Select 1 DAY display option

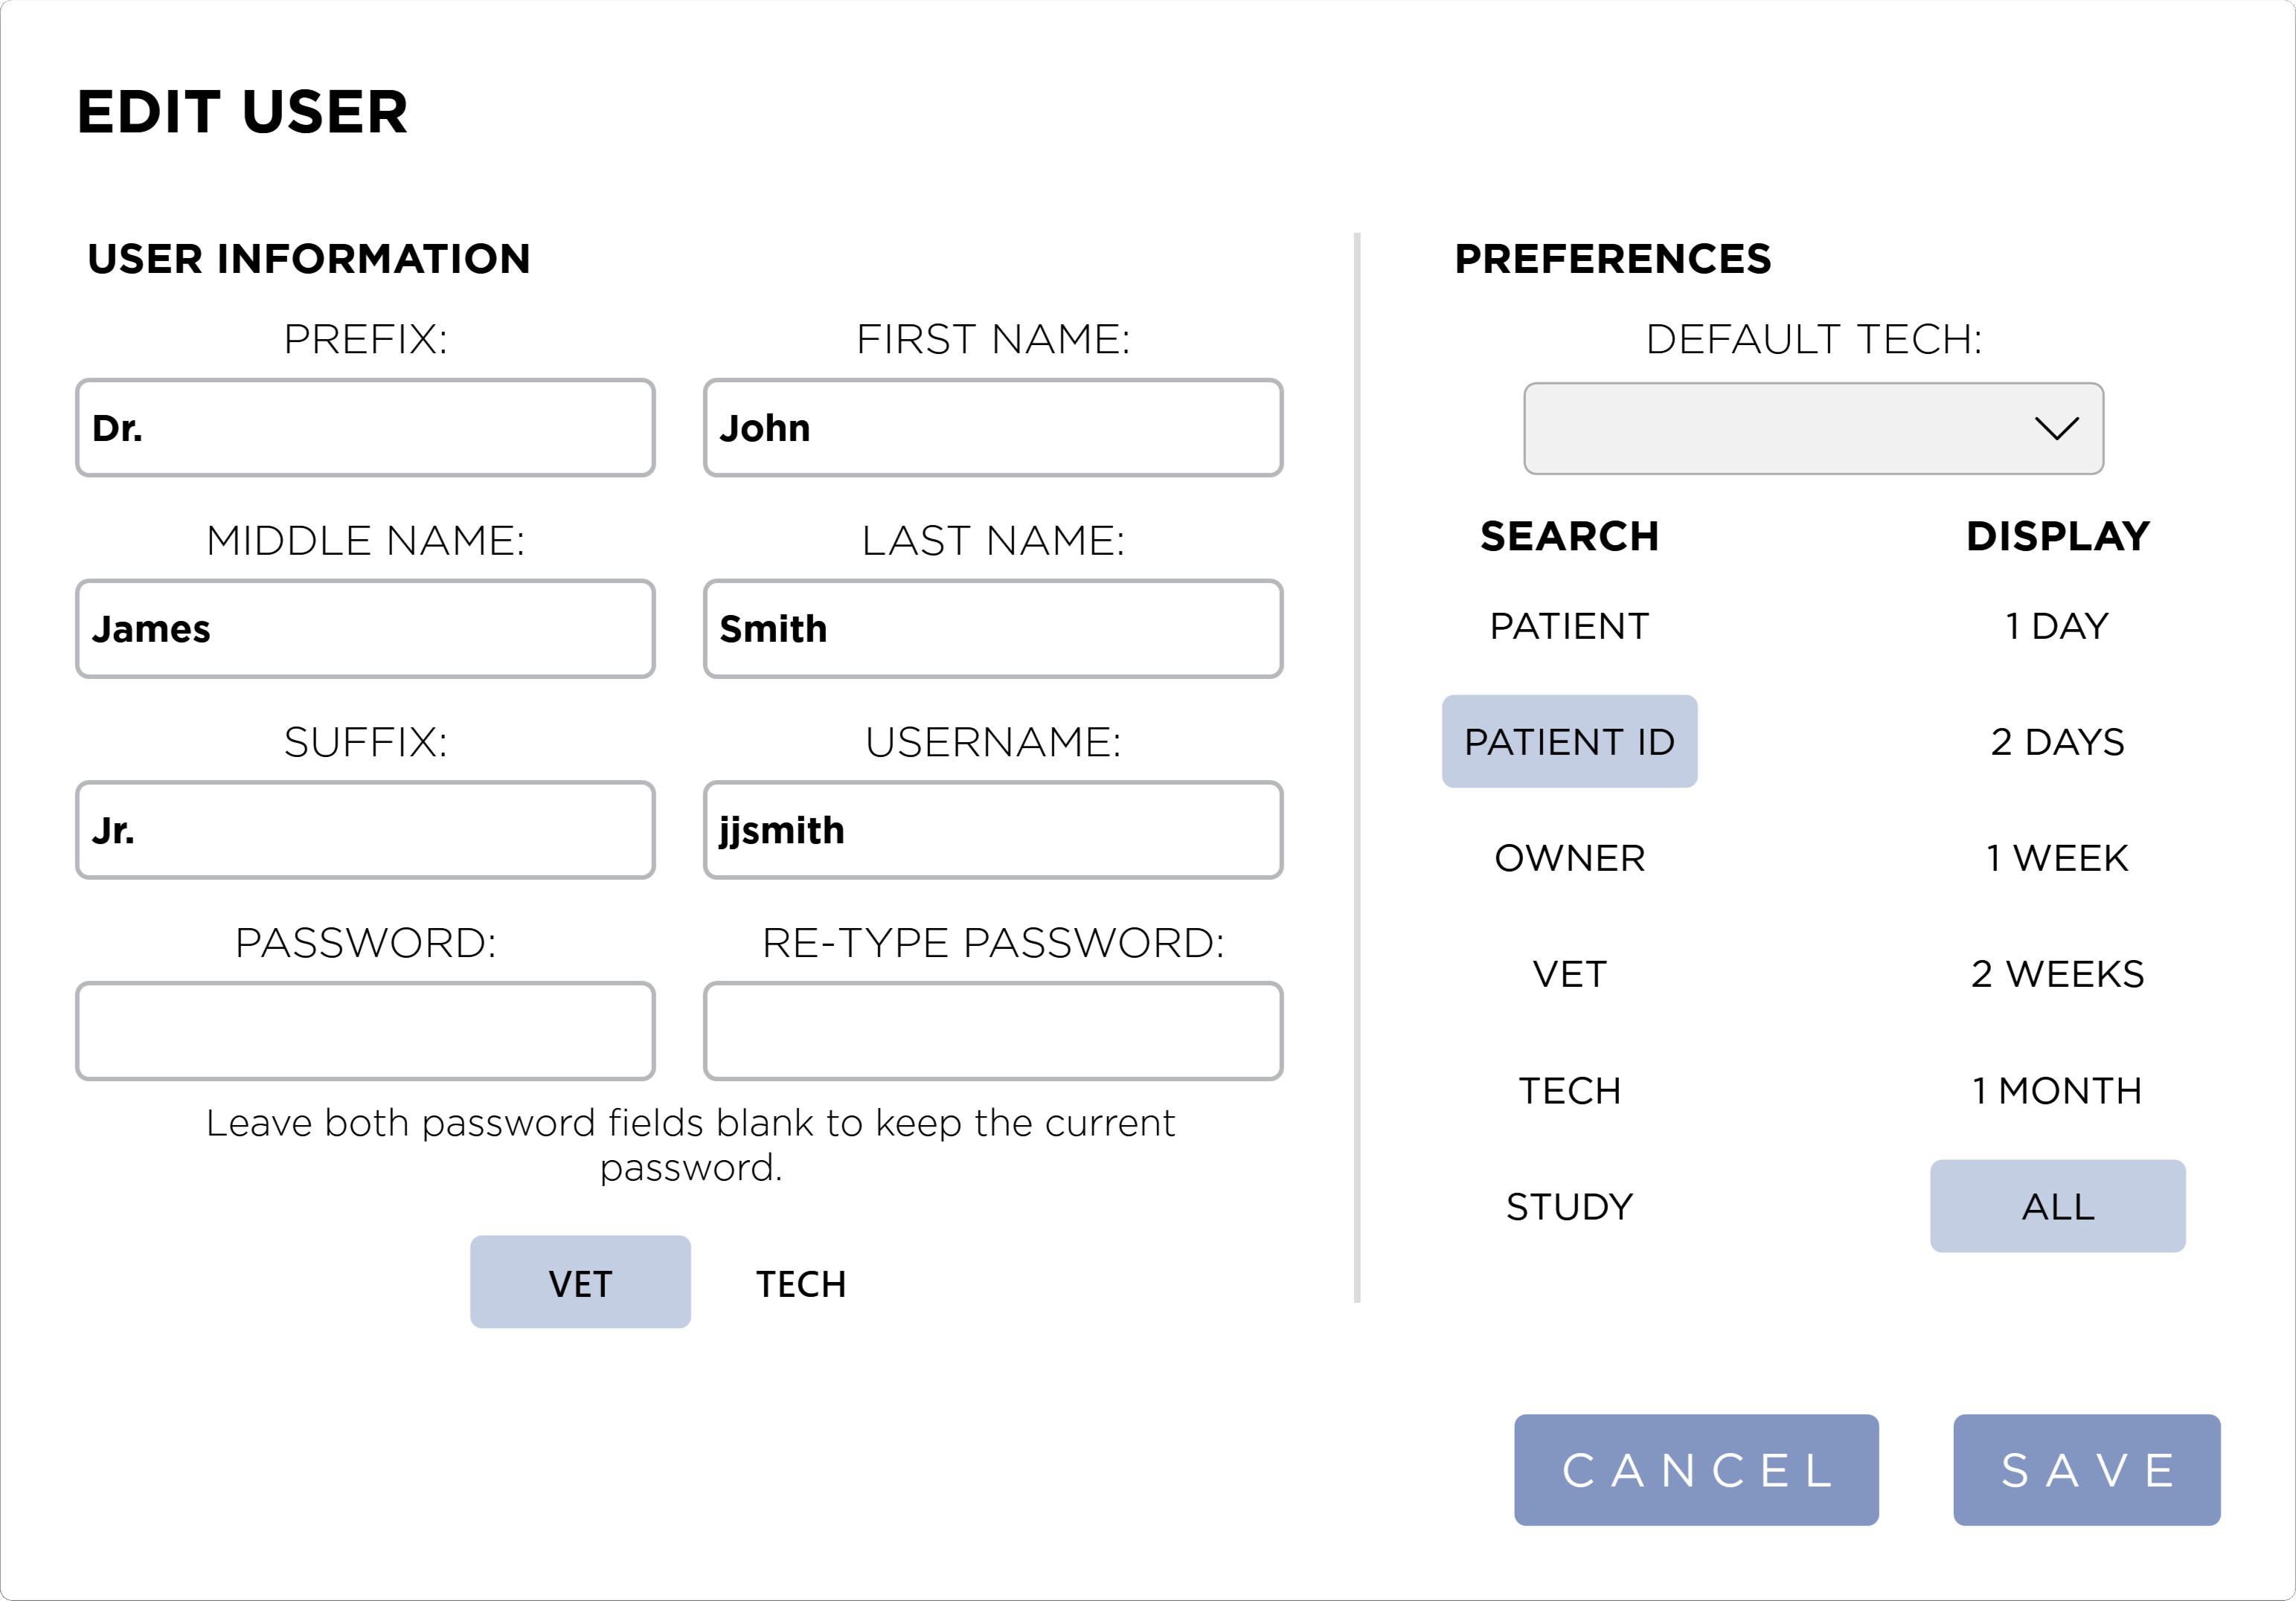pos(2056,627)
